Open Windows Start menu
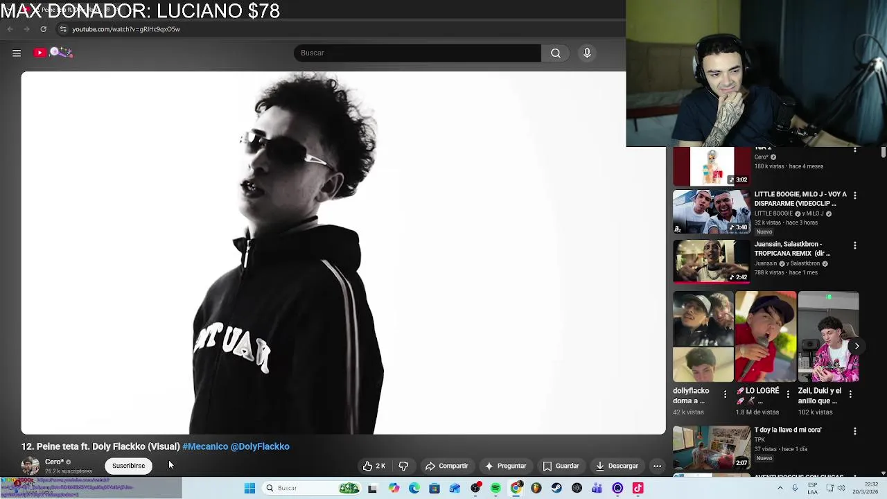 coord(249,488)
